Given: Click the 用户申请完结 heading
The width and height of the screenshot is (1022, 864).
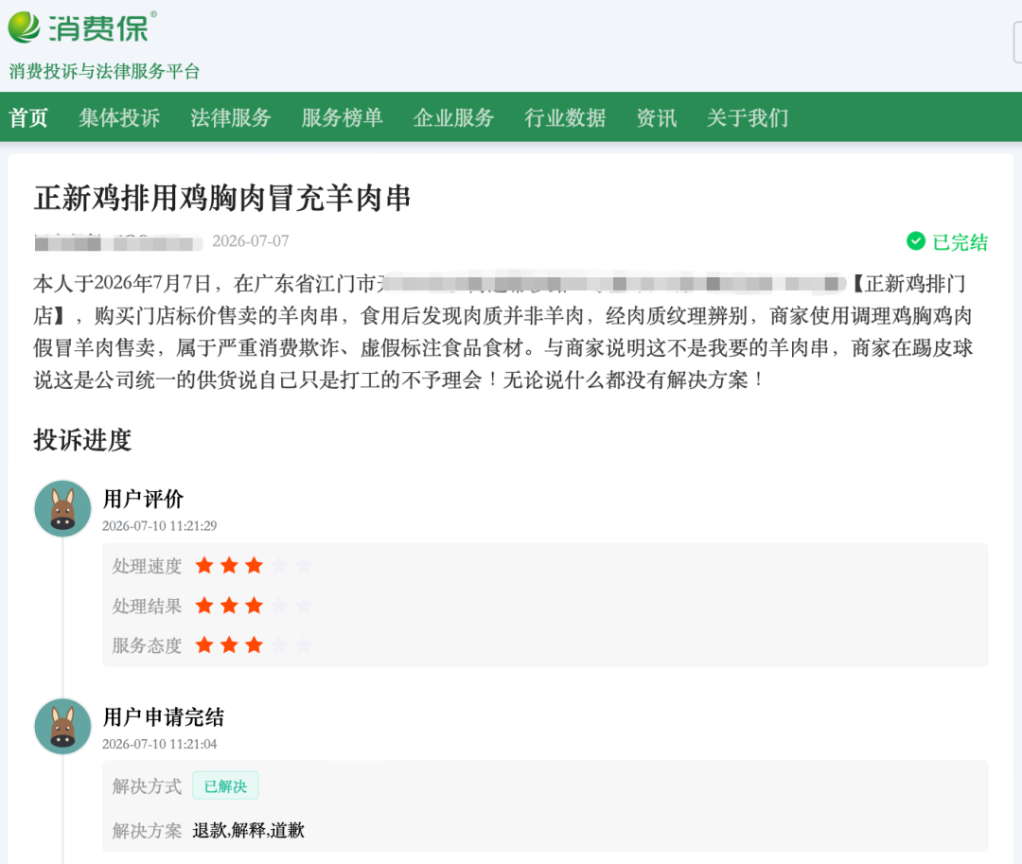Looking at the screenshot, I should (164, 717).
